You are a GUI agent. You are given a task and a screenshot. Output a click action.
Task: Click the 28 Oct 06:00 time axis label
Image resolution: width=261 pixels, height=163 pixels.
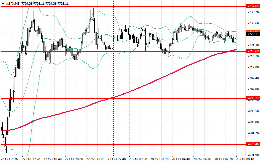(202, 159)
